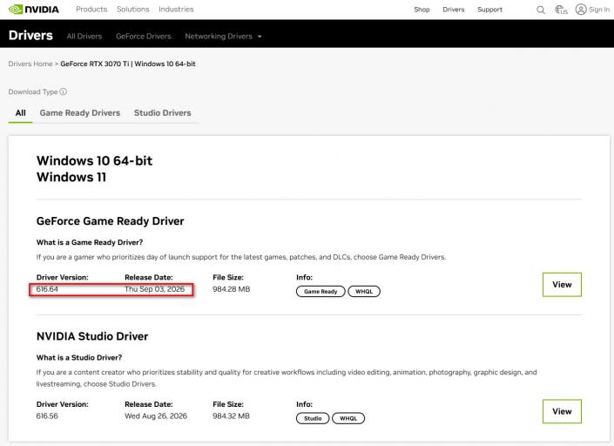The width and height of the screenshot is (614, 446).
Task: Open the Products menu
Action: coord(91,10)
